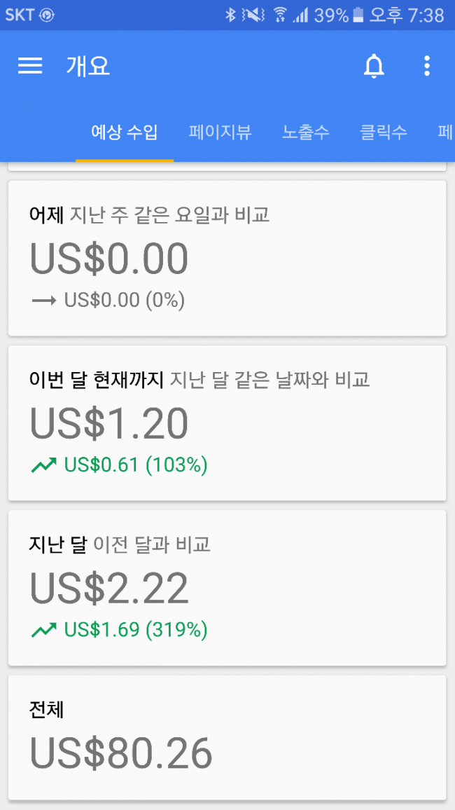Tap the flat gray arrow beside US$0.00 (0%)
Image resolution: width=455 pixels, height=810 pixels.
(x=43, y=301)
